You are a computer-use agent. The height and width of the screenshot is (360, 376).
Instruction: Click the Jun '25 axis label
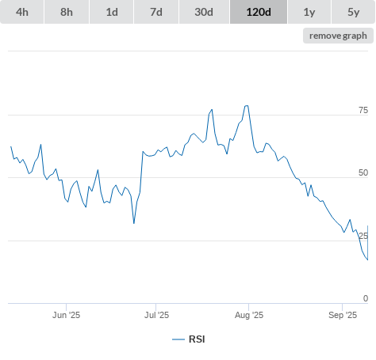point(66,315)
